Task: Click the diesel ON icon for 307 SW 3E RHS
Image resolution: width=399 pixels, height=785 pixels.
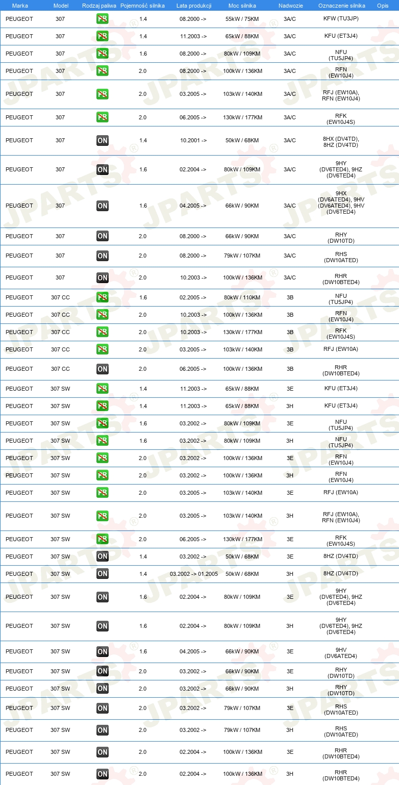Action: click(103, 708)
